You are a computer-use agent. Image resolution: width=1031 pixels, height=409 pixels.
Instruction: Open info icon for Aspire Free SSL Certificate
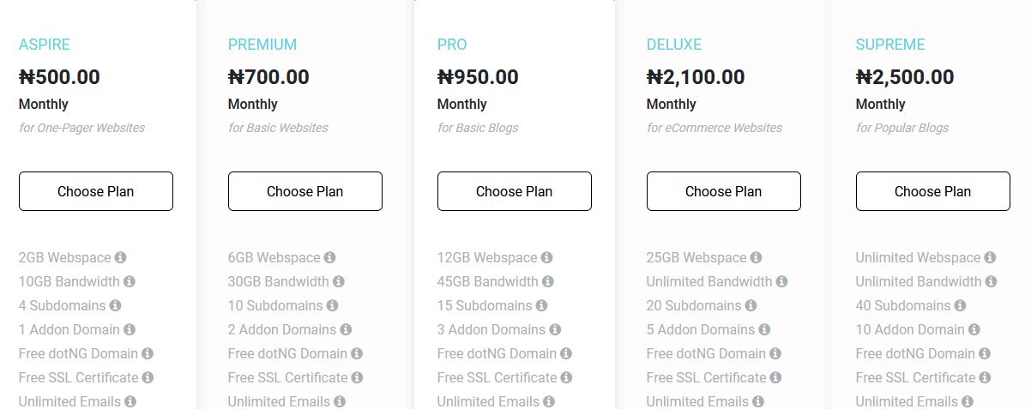pyautogui.click(x=148, y=377)
